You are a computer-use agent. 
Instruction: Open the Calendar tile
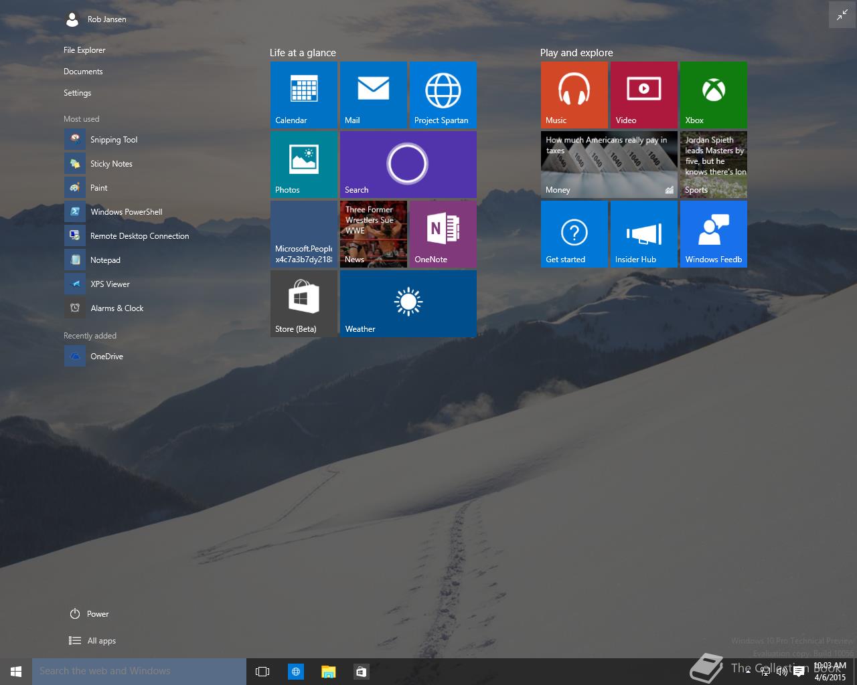(304, 95)
